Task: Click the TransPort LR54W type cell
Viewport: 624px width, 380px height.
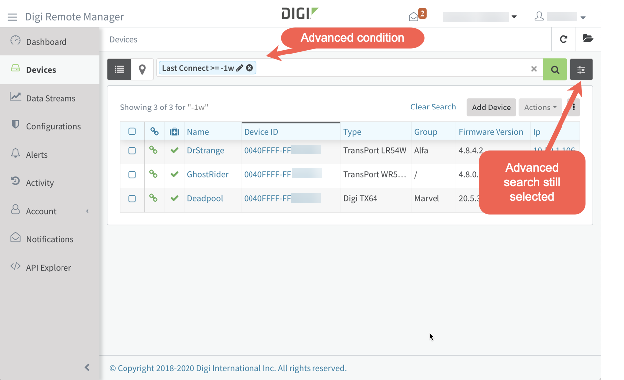Action: [374, 150]
